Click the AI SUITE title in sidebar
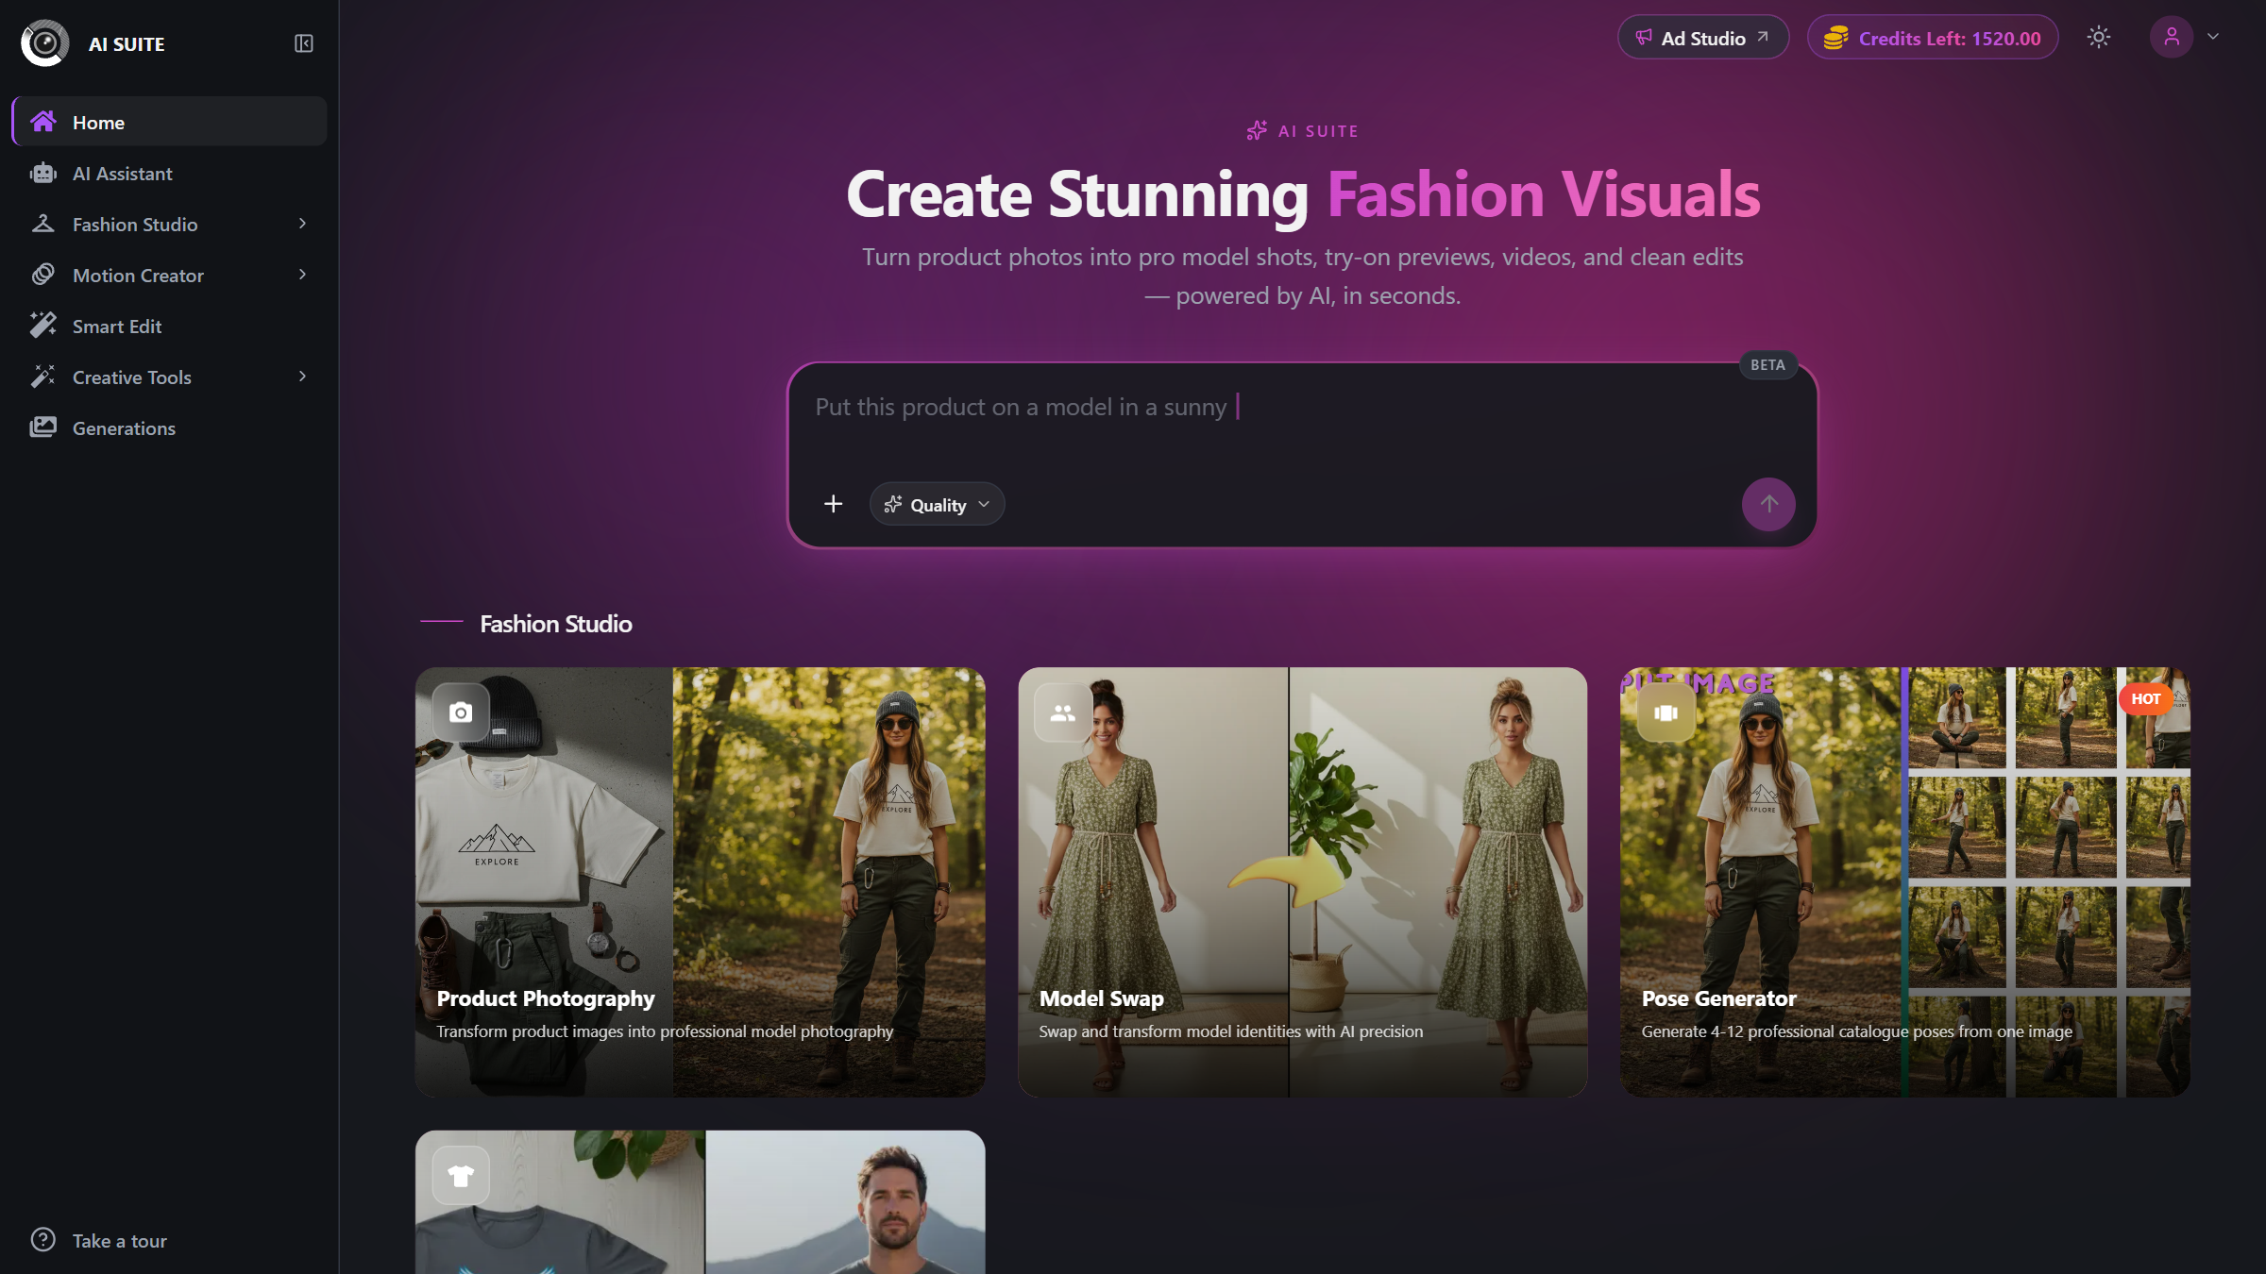Image resolution: width=2266 pixels, height=1274 pixels. coord(127,44)
